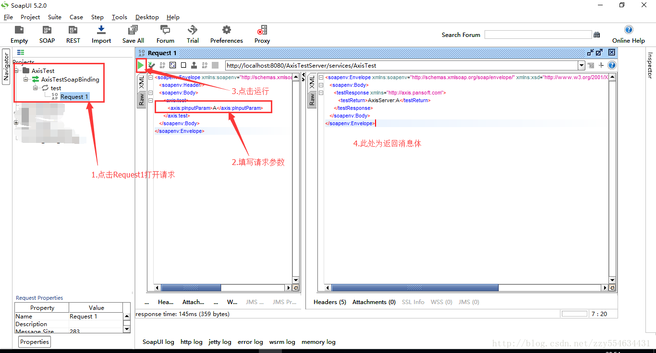Image resolution: width=656 pixels, height=353 pixels.
Task: Open the File menu
Action: point(8,17)
